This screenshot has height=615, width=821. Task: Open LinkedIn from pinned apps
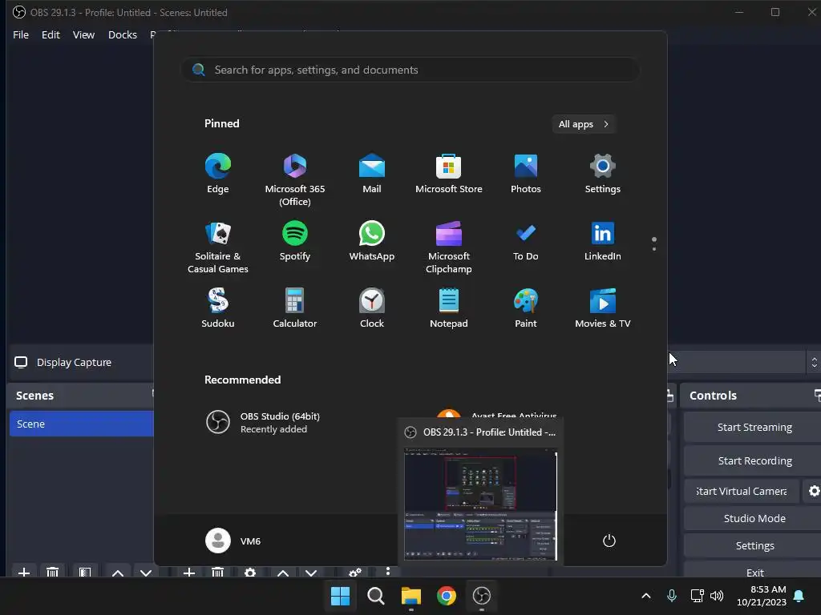click(603, 242)
